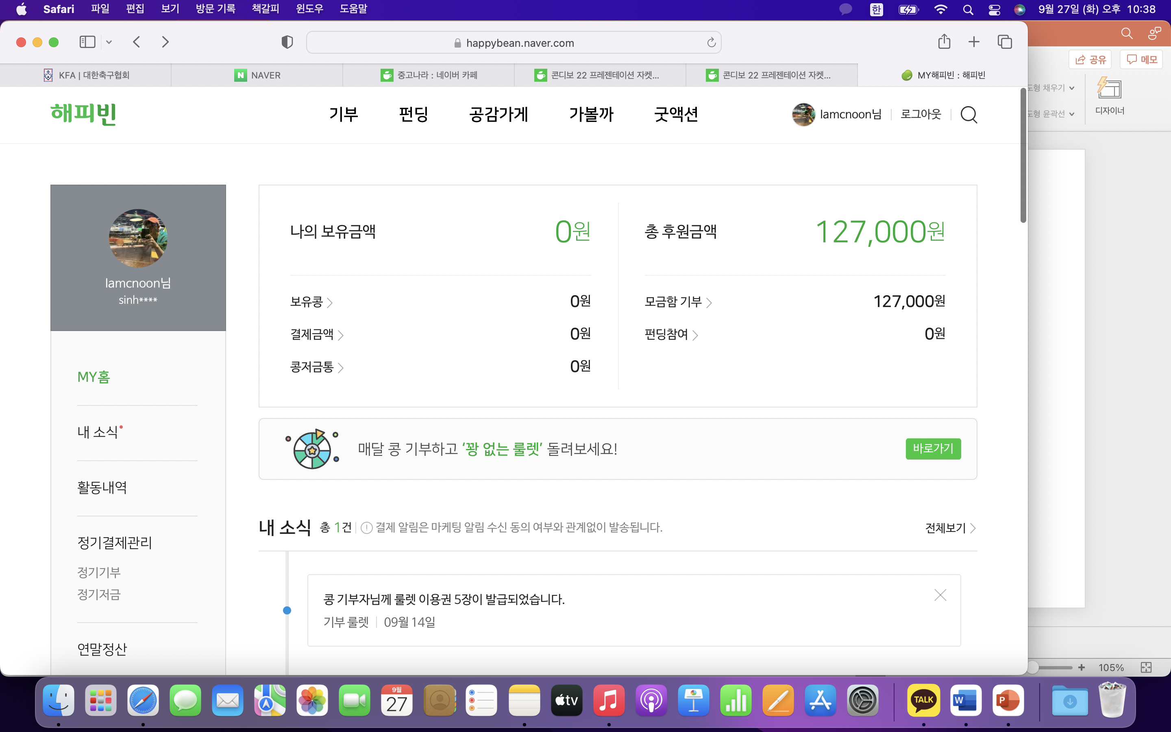1171x732 pixels.
Task: Click 메모 button in PowerPoint window
Action: pos(1141,59)
